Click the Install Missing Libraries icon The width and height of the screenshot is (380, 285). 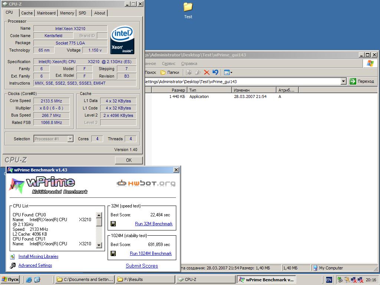13,256
